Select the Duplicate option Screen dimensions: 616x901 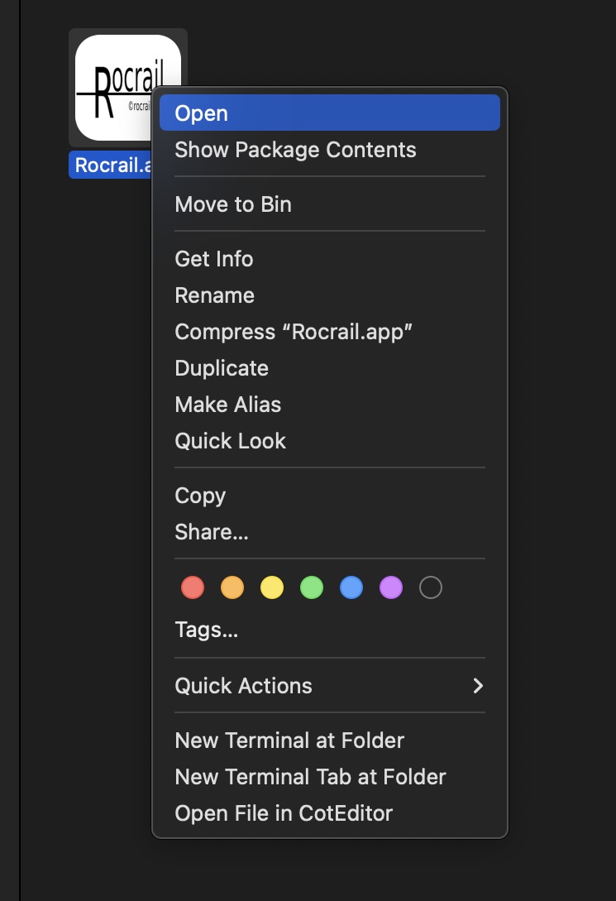click(222, 368)
